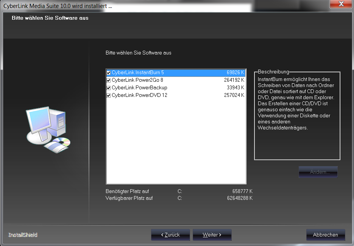Click the Weiter > button
354x246 pixels.
pyautogui.click(x=212, y=235)
